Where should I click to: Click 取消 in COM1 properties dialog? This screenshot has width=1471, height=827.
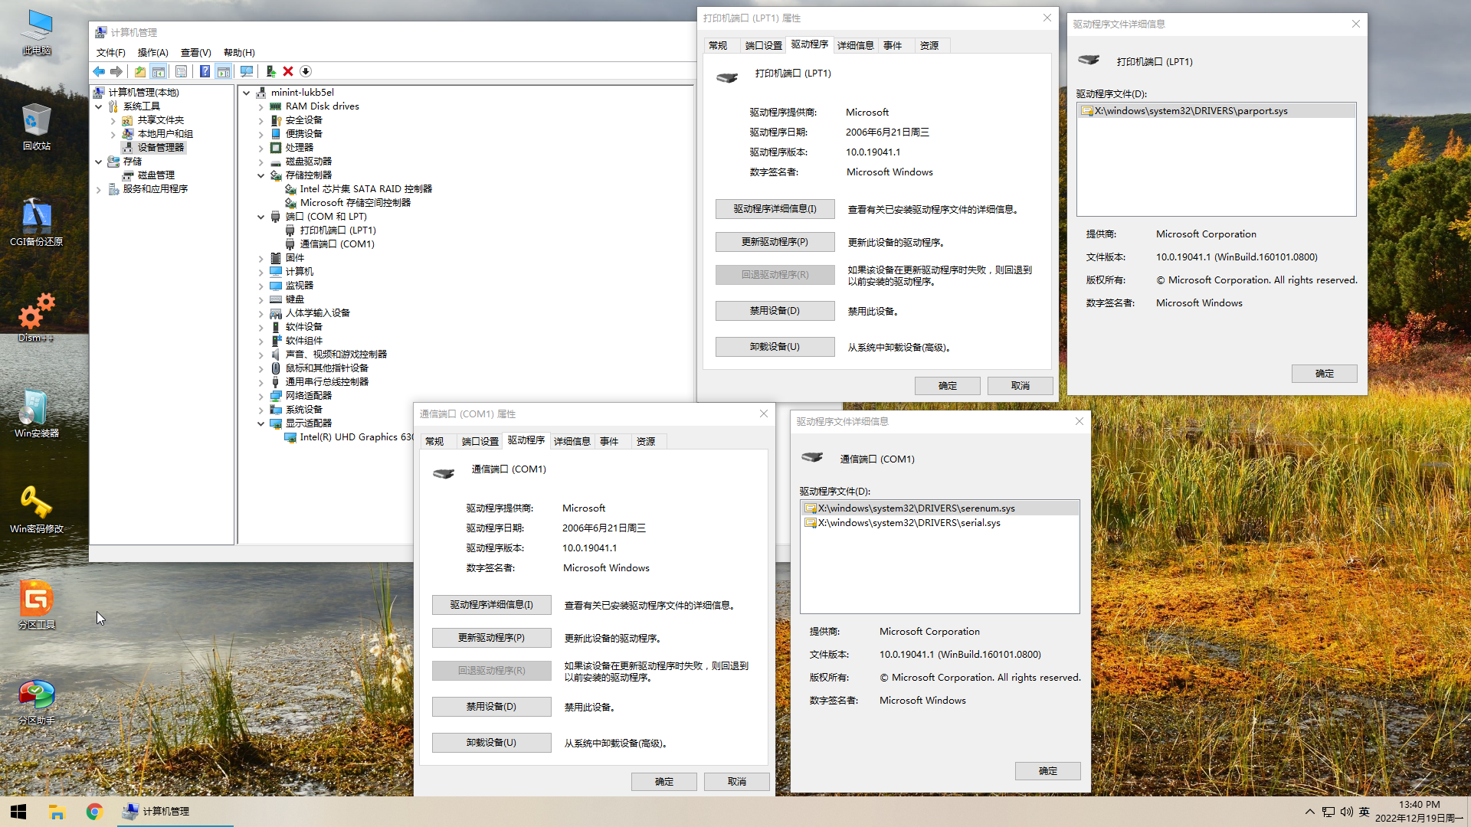[736, 782]
